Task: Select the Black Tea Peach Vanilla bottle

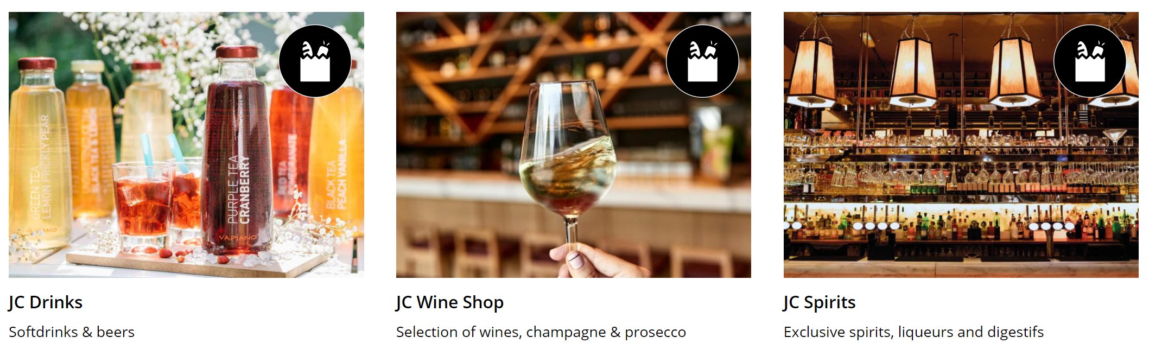Action: (338, 163)
